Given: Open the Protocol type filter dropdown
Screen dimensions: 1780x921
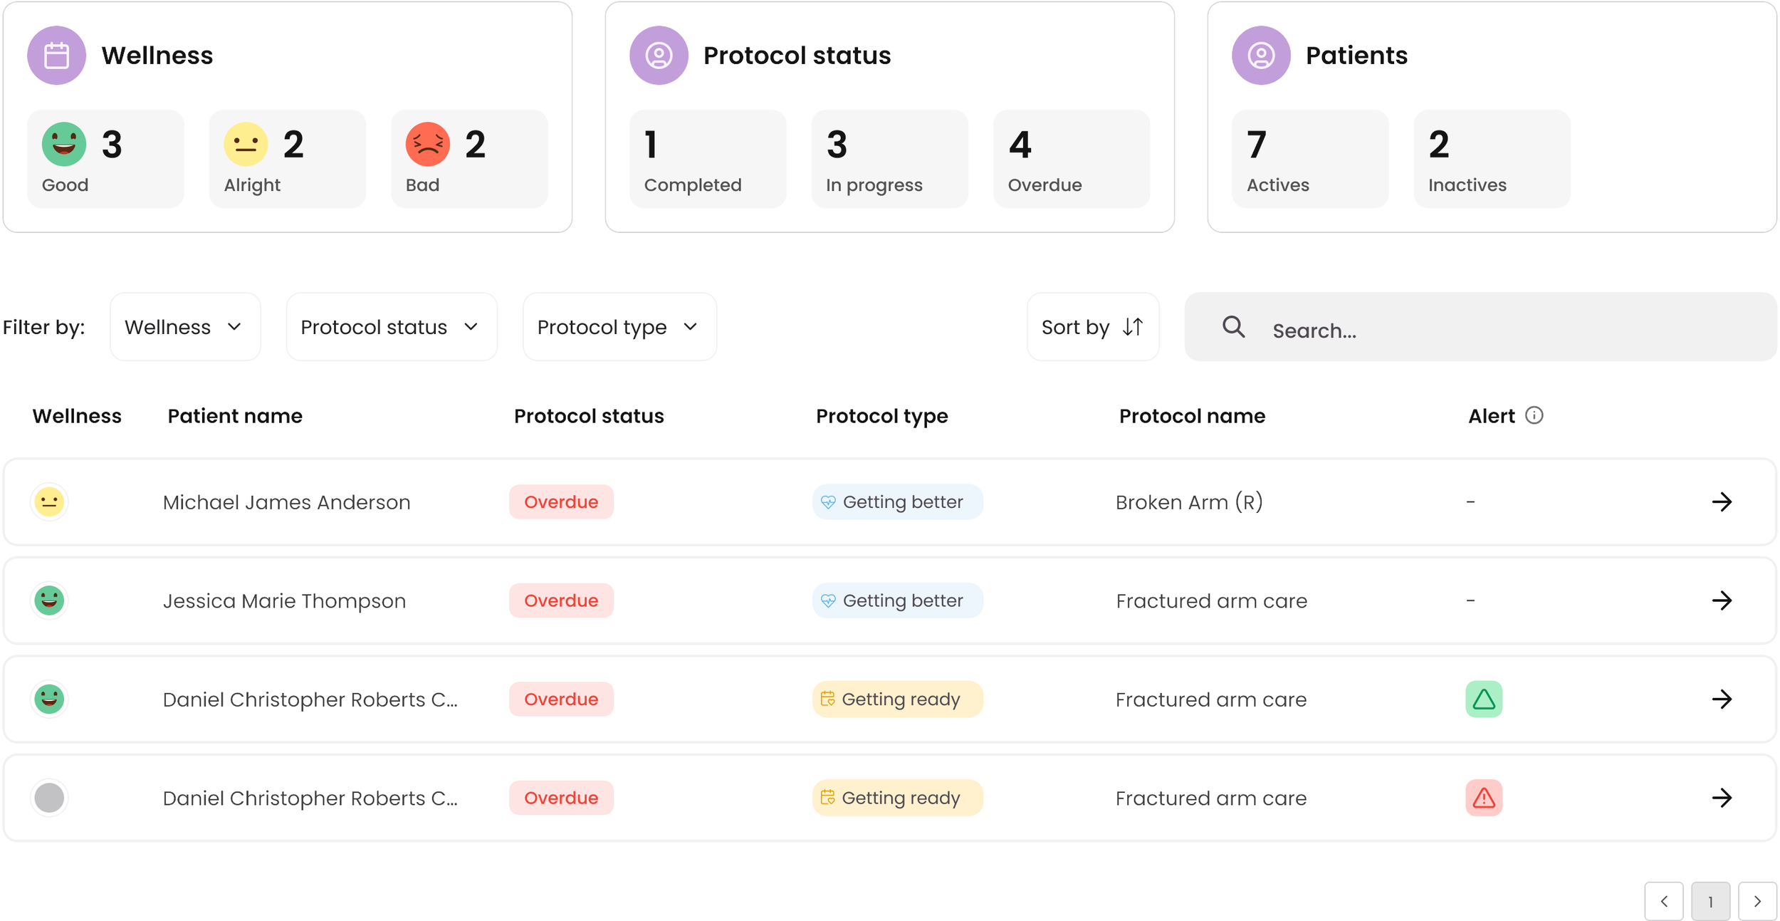Looking at the screenshot, I should (x=619, y=327).
